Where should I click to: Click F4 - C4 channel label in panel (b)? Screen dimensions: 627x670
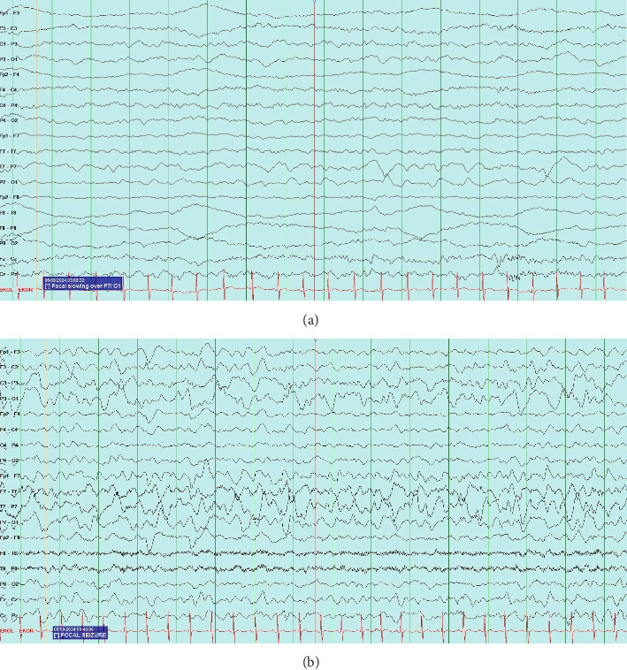click(11, 430)
